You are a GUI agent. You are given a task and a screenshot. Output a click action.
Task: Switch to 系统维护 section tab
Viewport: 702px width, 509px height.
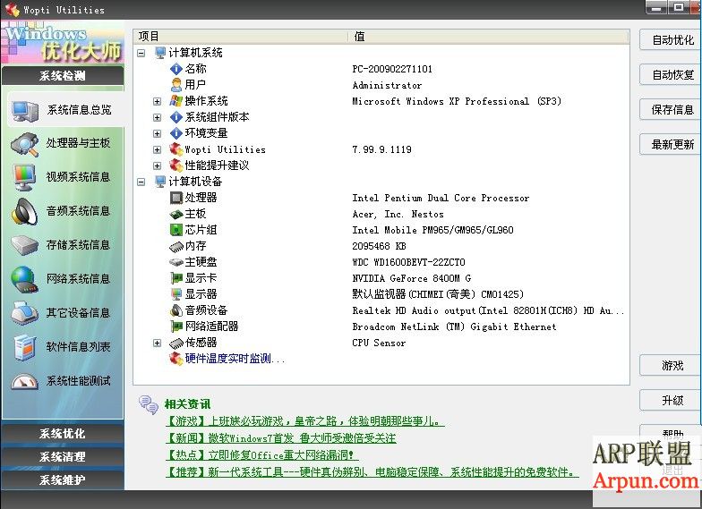point(63,479)
